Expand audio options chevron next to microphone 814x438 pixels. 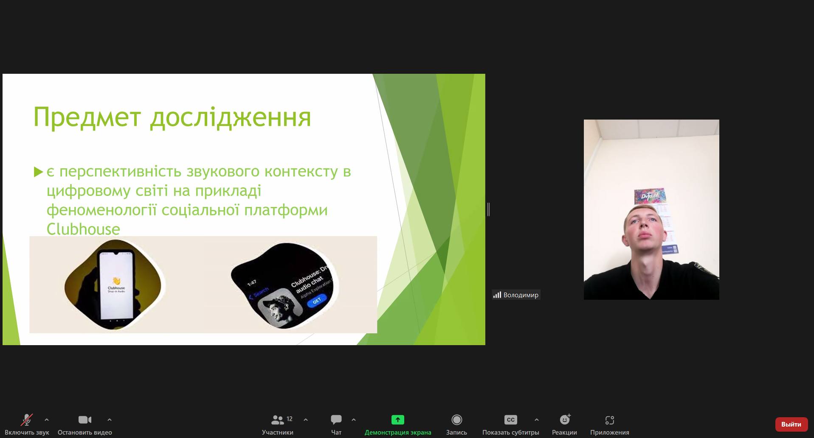tap(47, 420)
